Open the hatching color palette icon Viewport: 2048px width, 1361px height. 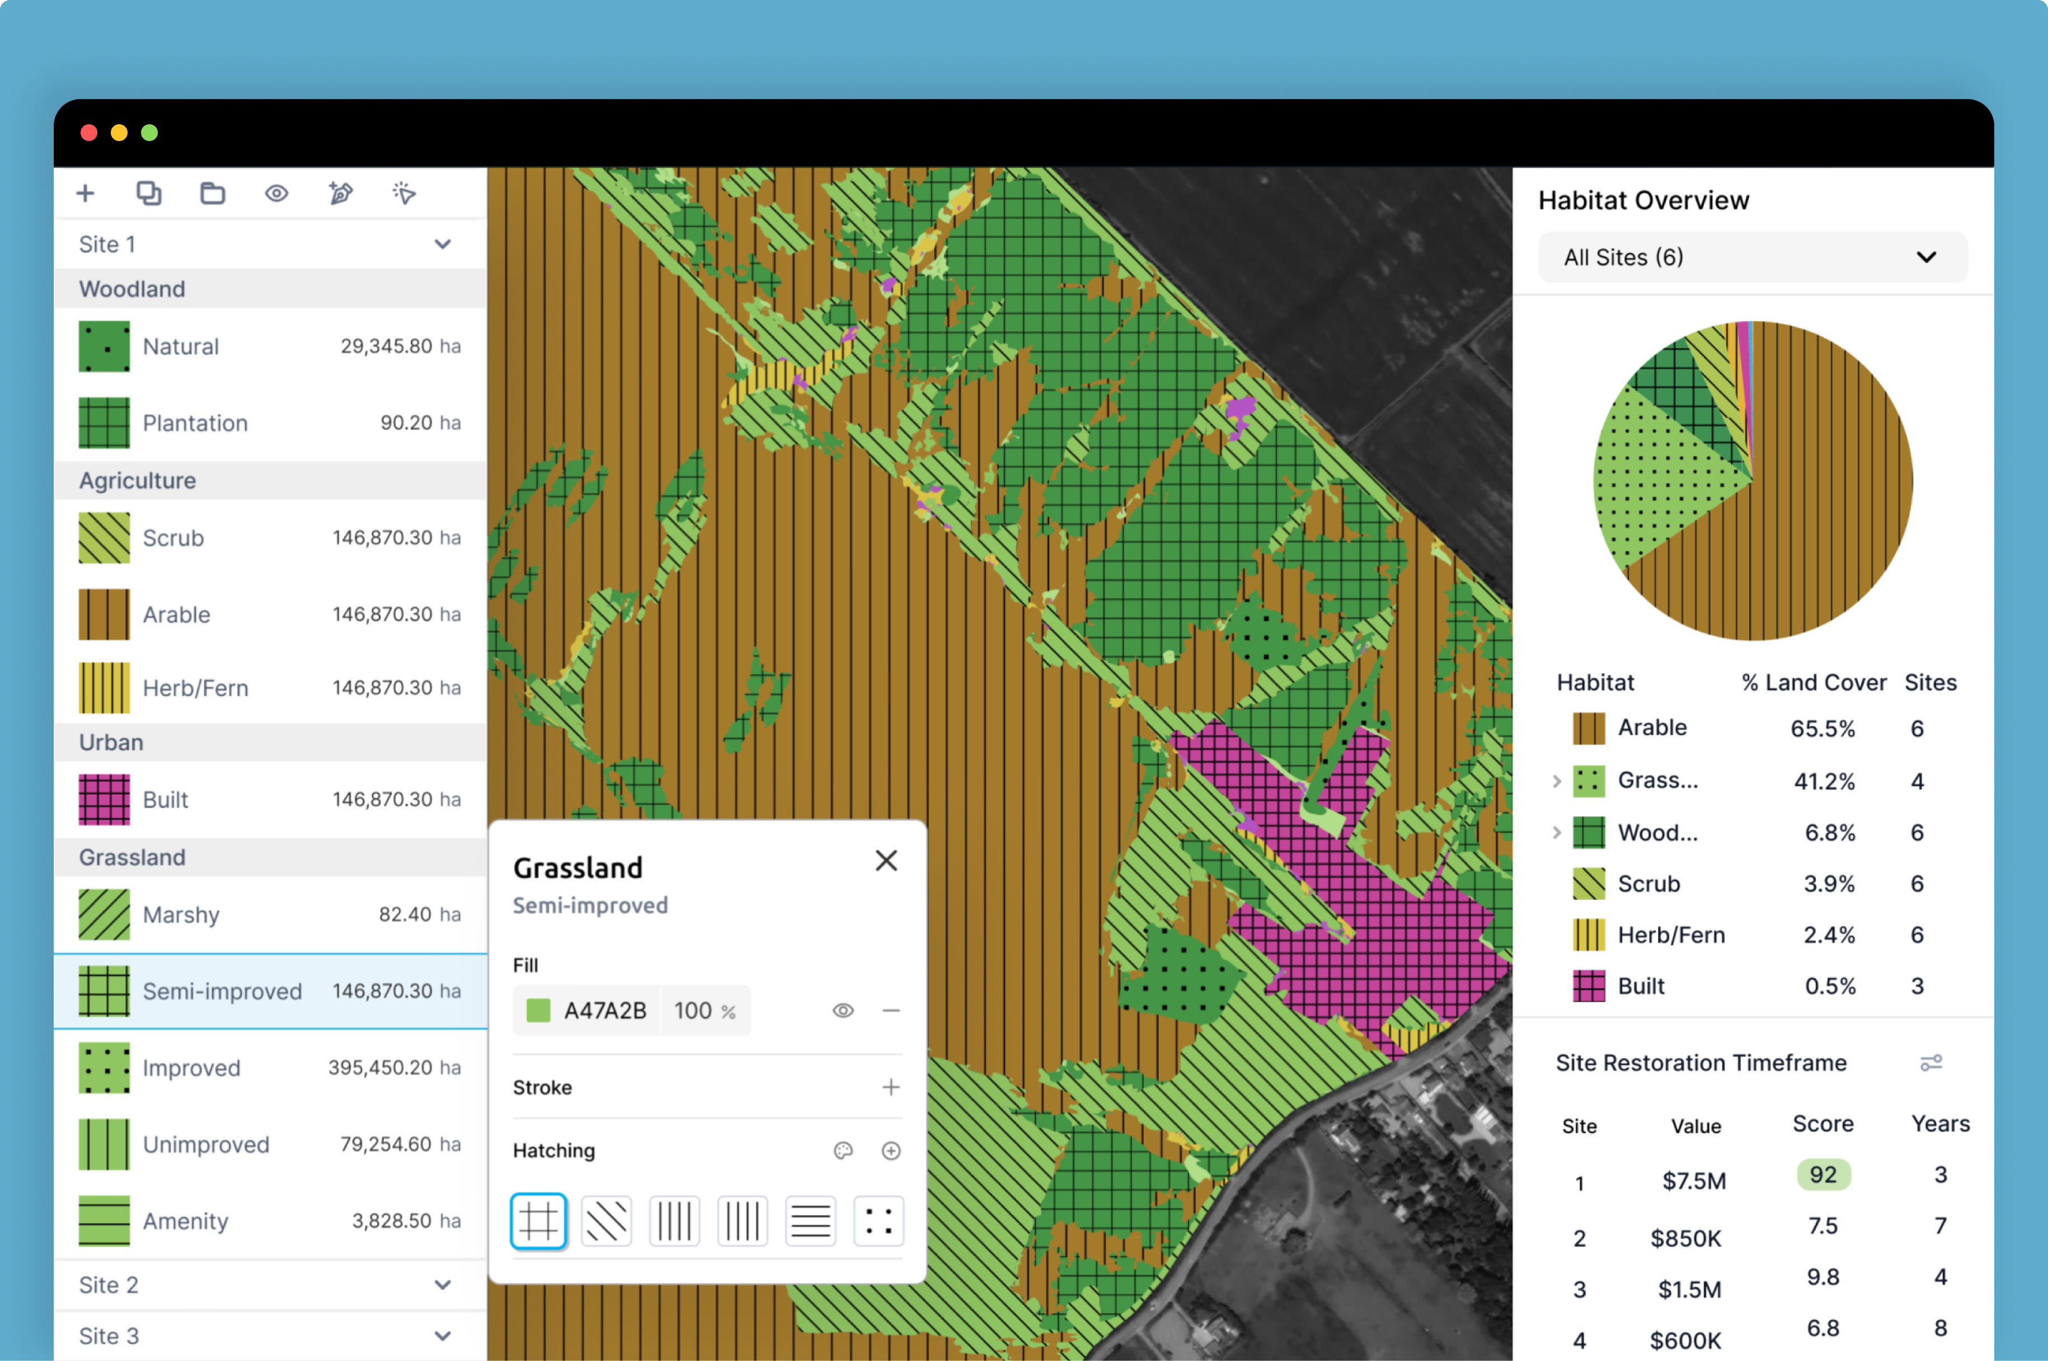pos(843,1151)
